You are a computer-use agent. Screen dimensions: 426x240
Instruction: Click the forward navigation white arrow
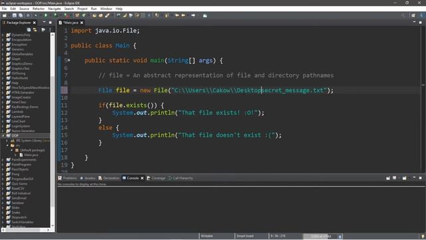(x=193, y=15)
